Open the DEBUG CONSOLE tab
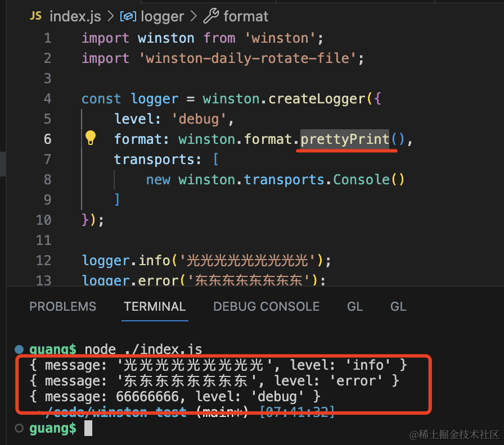This screenshot has width=504, height=445. pyautogui.click(x=266, y=307)
